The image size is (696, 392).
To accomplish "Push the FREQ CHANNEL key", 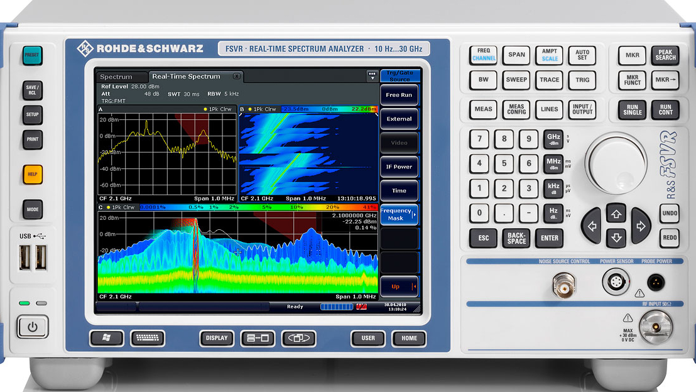I will pos(484,55).
